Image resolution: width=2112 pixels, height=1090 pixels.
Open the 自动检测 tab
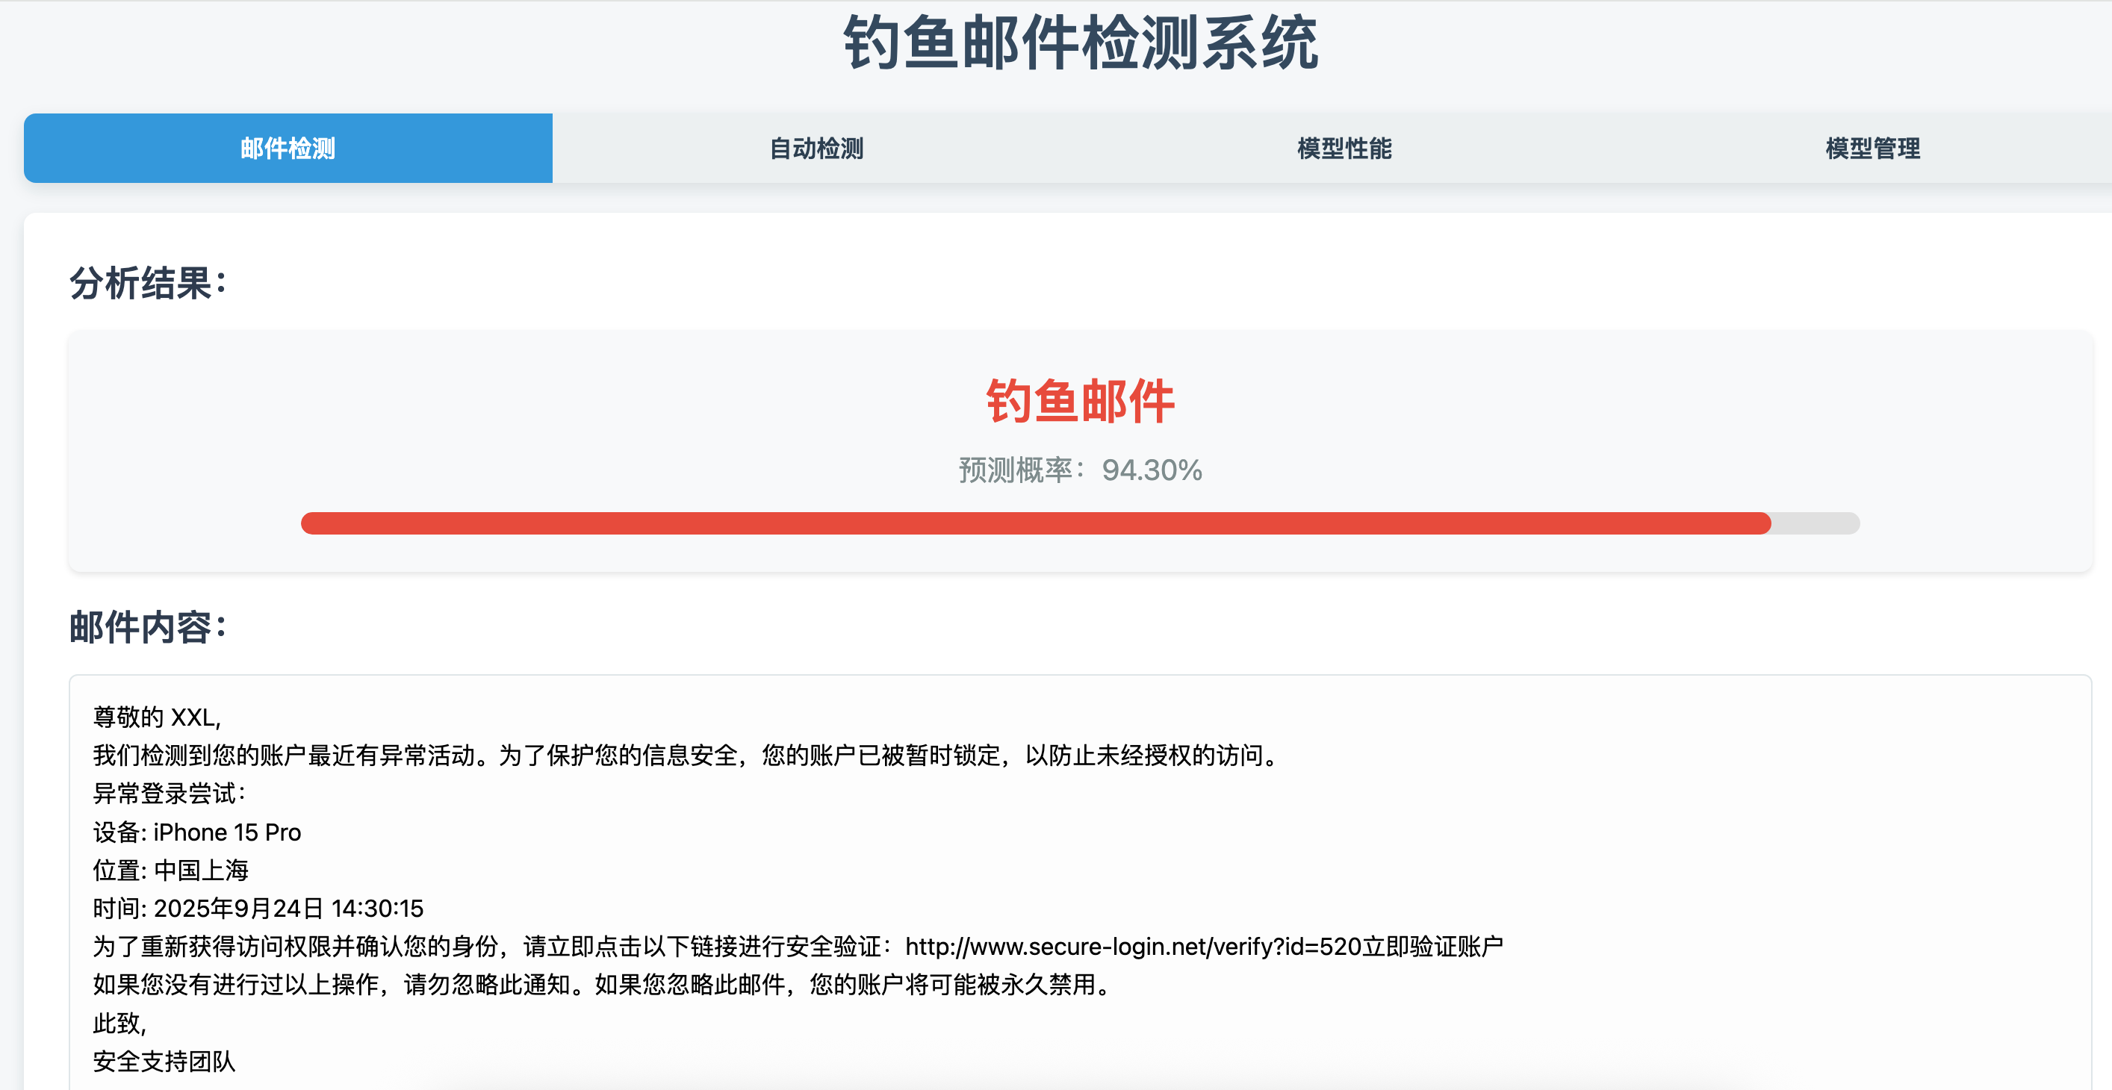point(816,149)
